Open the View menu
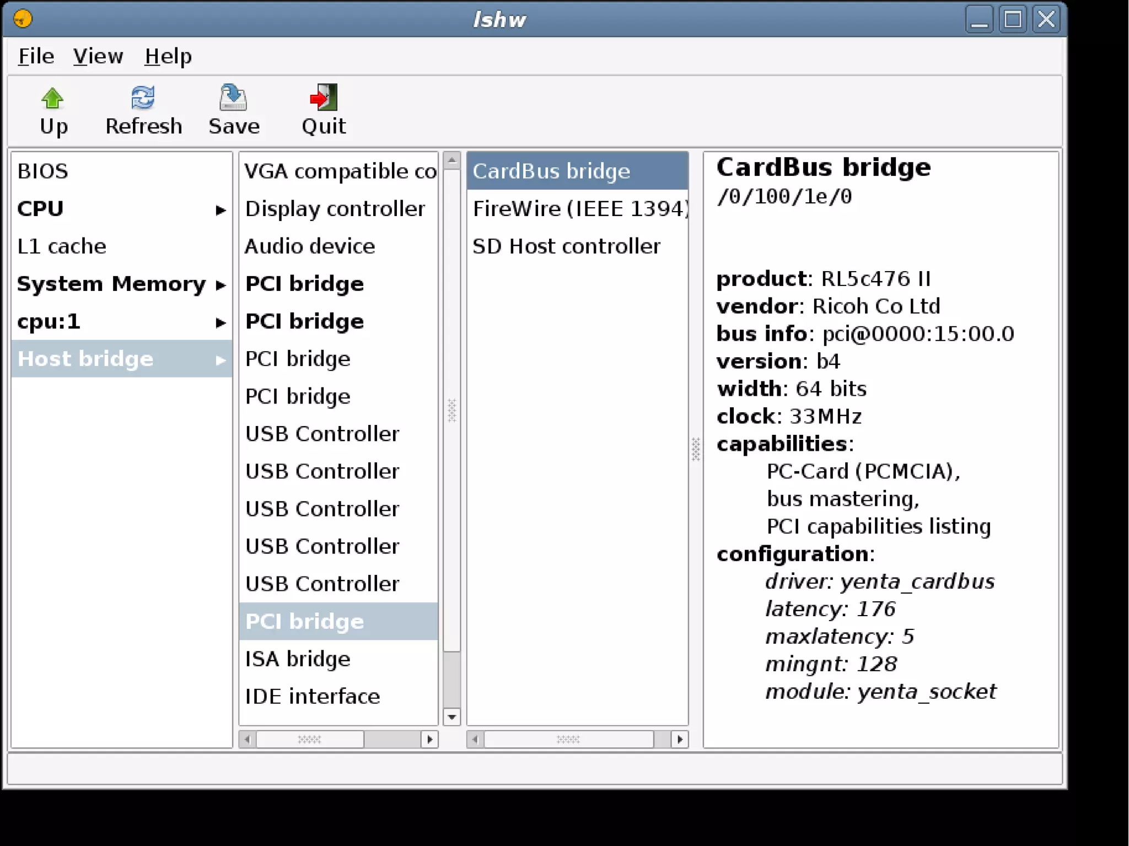Image resolution: width=1129 pixels, height=846 pixels. pyautogui.click(x=98, y=56)
